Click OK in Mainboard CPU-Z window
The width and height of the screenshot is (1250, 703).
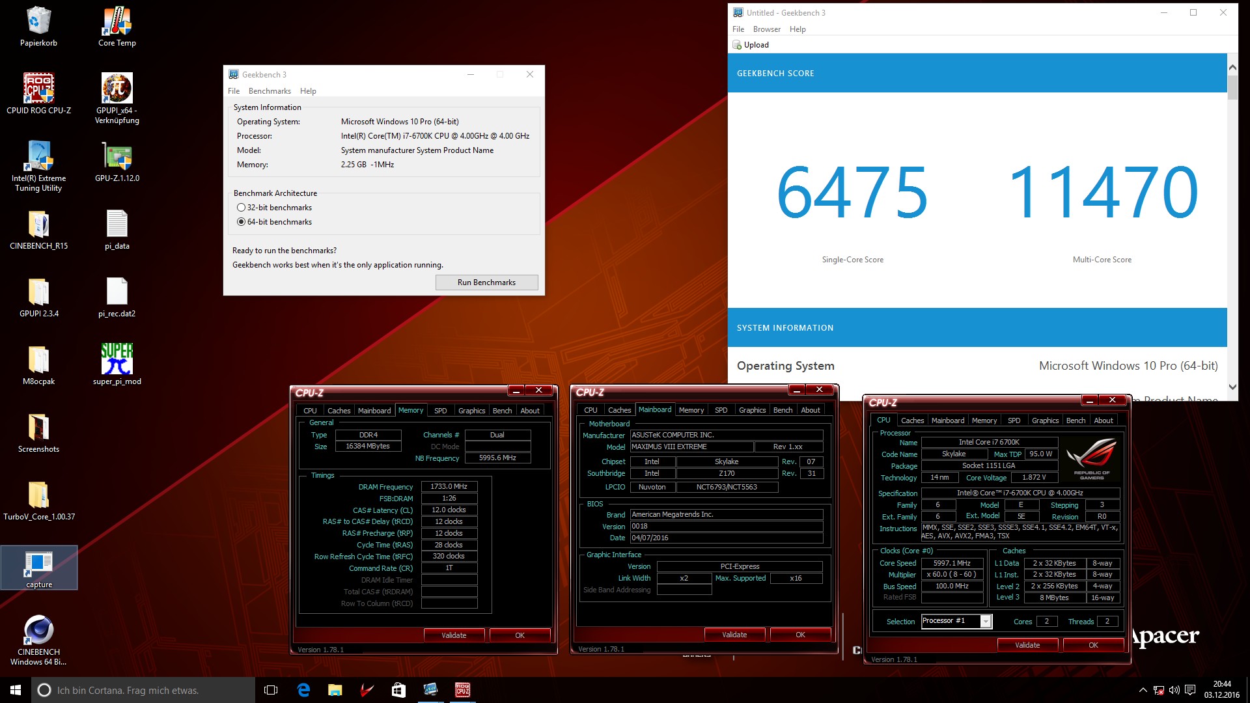click(x=800, y=635)
